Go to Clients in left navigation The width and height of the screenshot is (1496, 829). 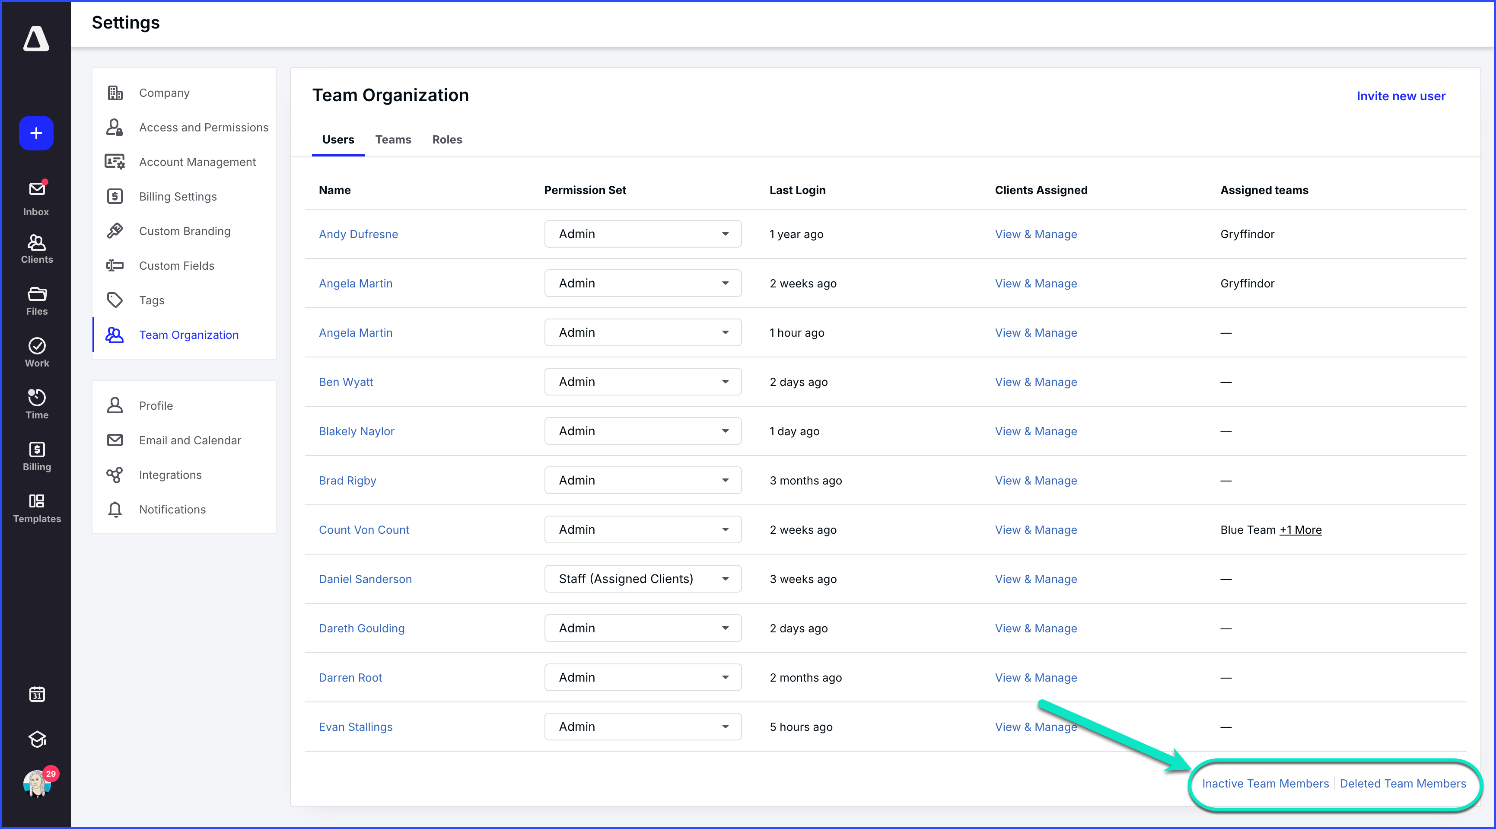coord(36,249)
